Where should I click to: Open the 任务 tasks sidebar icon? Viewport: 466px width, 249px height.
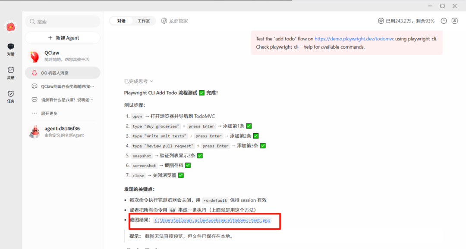(x=11, y=96)
